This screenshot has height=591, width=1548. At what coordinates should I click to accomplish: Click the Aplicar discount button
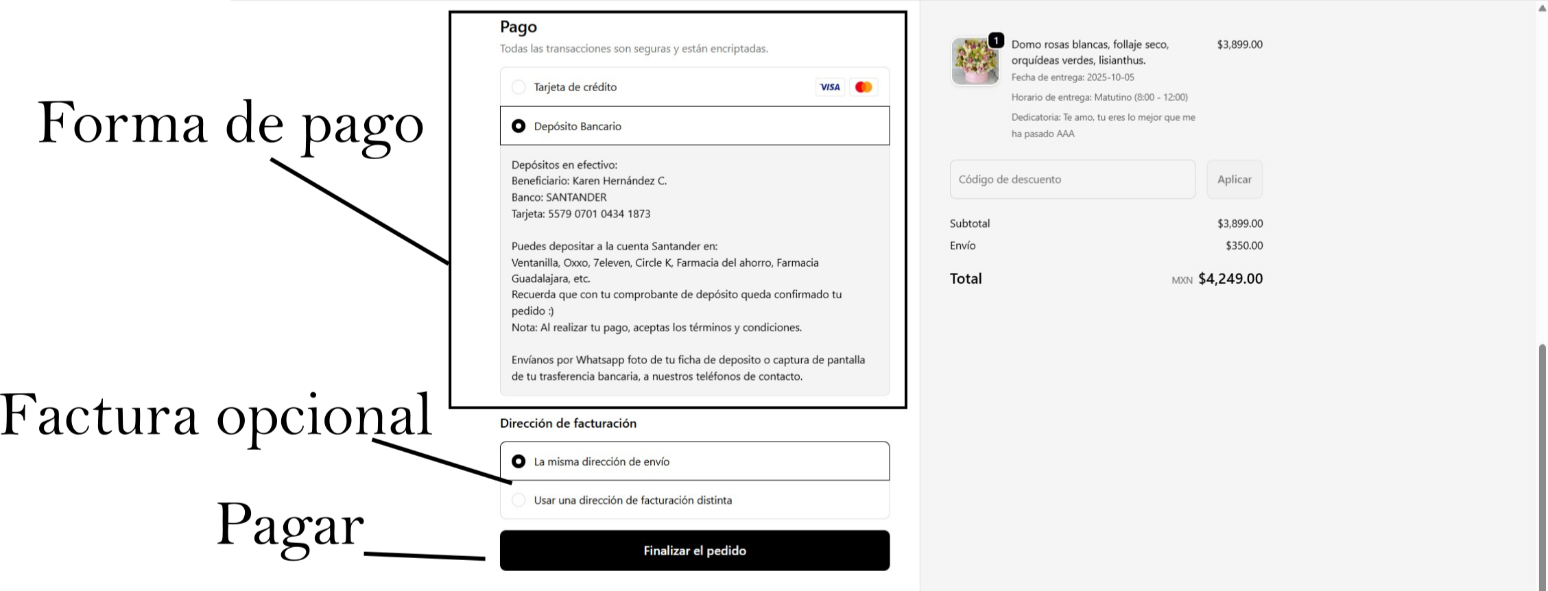click(x=1234, y=180)
